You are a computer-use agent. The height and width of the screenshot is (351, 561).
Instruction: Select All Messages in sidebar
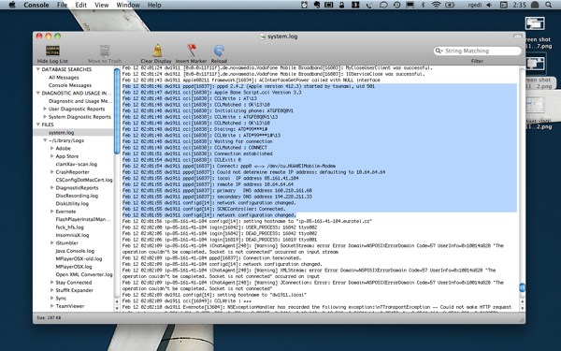(64, 78)
